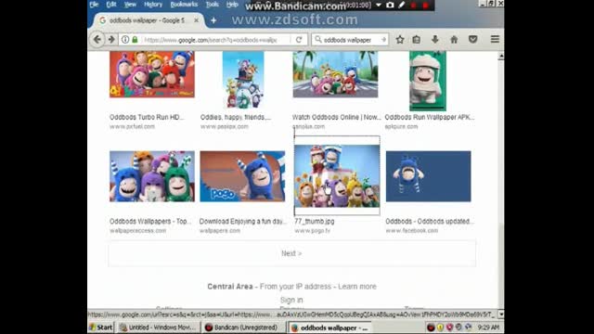Open the hamburger menu icon
Viewport: 594px width, 334px height.
495,39
